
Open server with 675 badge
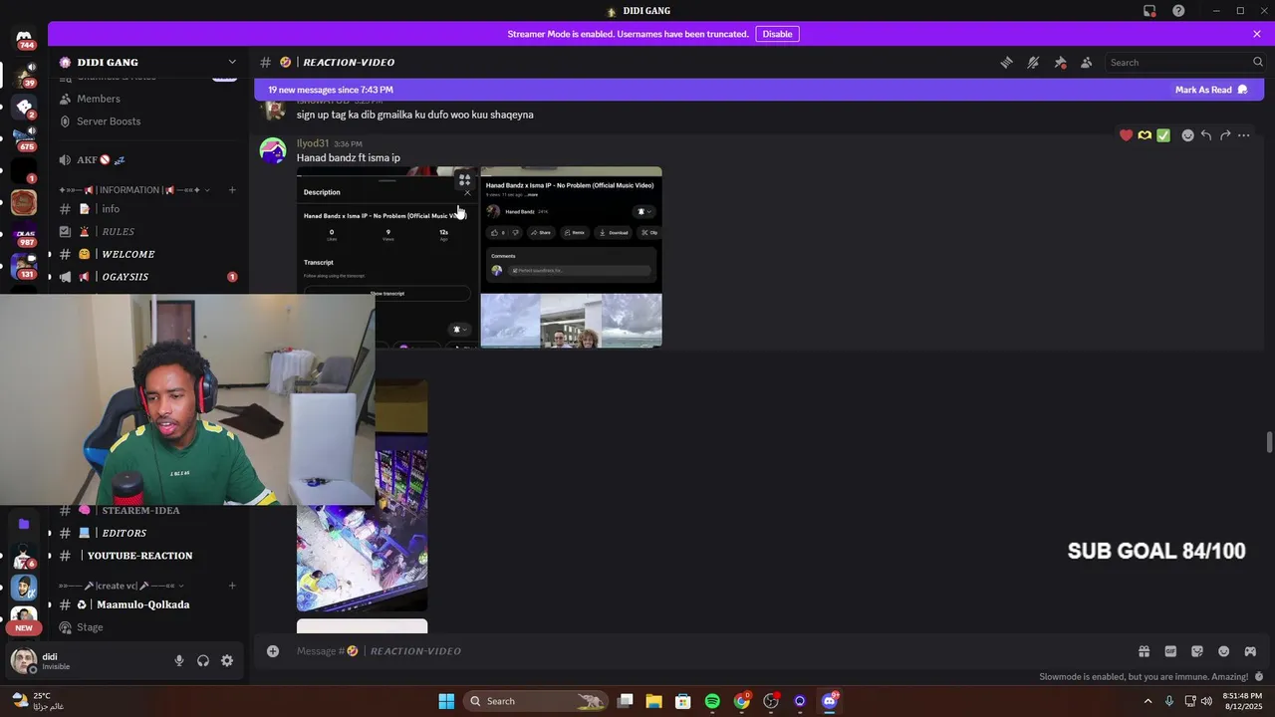pos(24,138)
